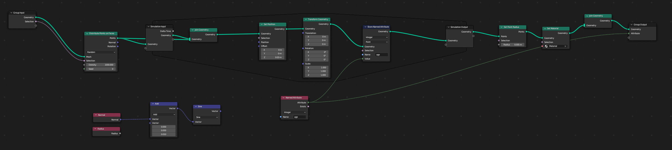Click Scale Z field in Transform Geometry
This screenshot has height=150, width=672.
[317, 75]
